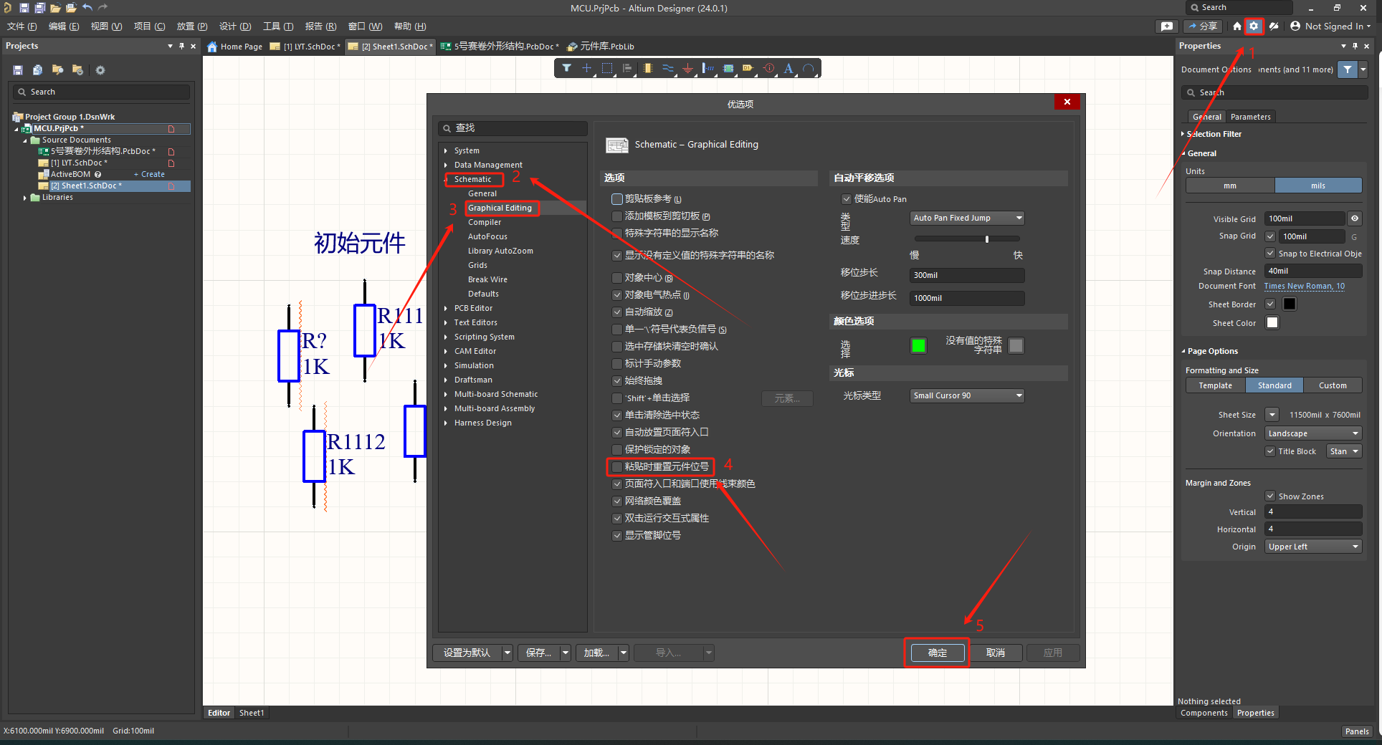Expand PCB Editor in preferences tree
The image size is (1382, 745).
tap(446, 308)
